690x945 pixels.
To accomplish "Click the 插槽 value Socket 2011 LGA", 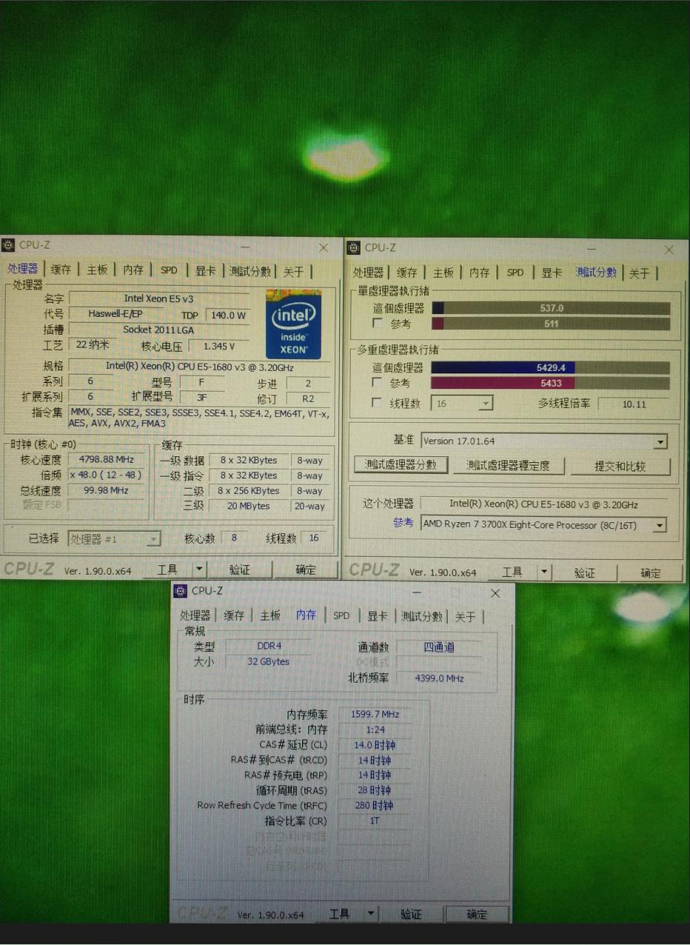I will [158, 330].
